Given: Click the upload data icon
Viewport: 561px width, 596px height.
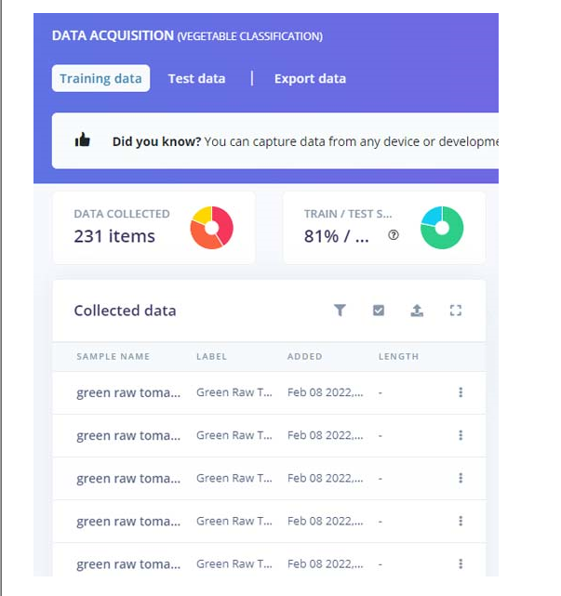Looking at the screenshot, I should click(417, 311).
